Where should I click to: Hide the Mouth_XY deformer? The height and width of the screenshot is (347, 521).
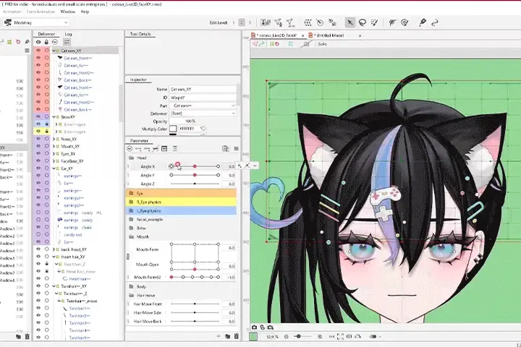click(x=38, y=146)
